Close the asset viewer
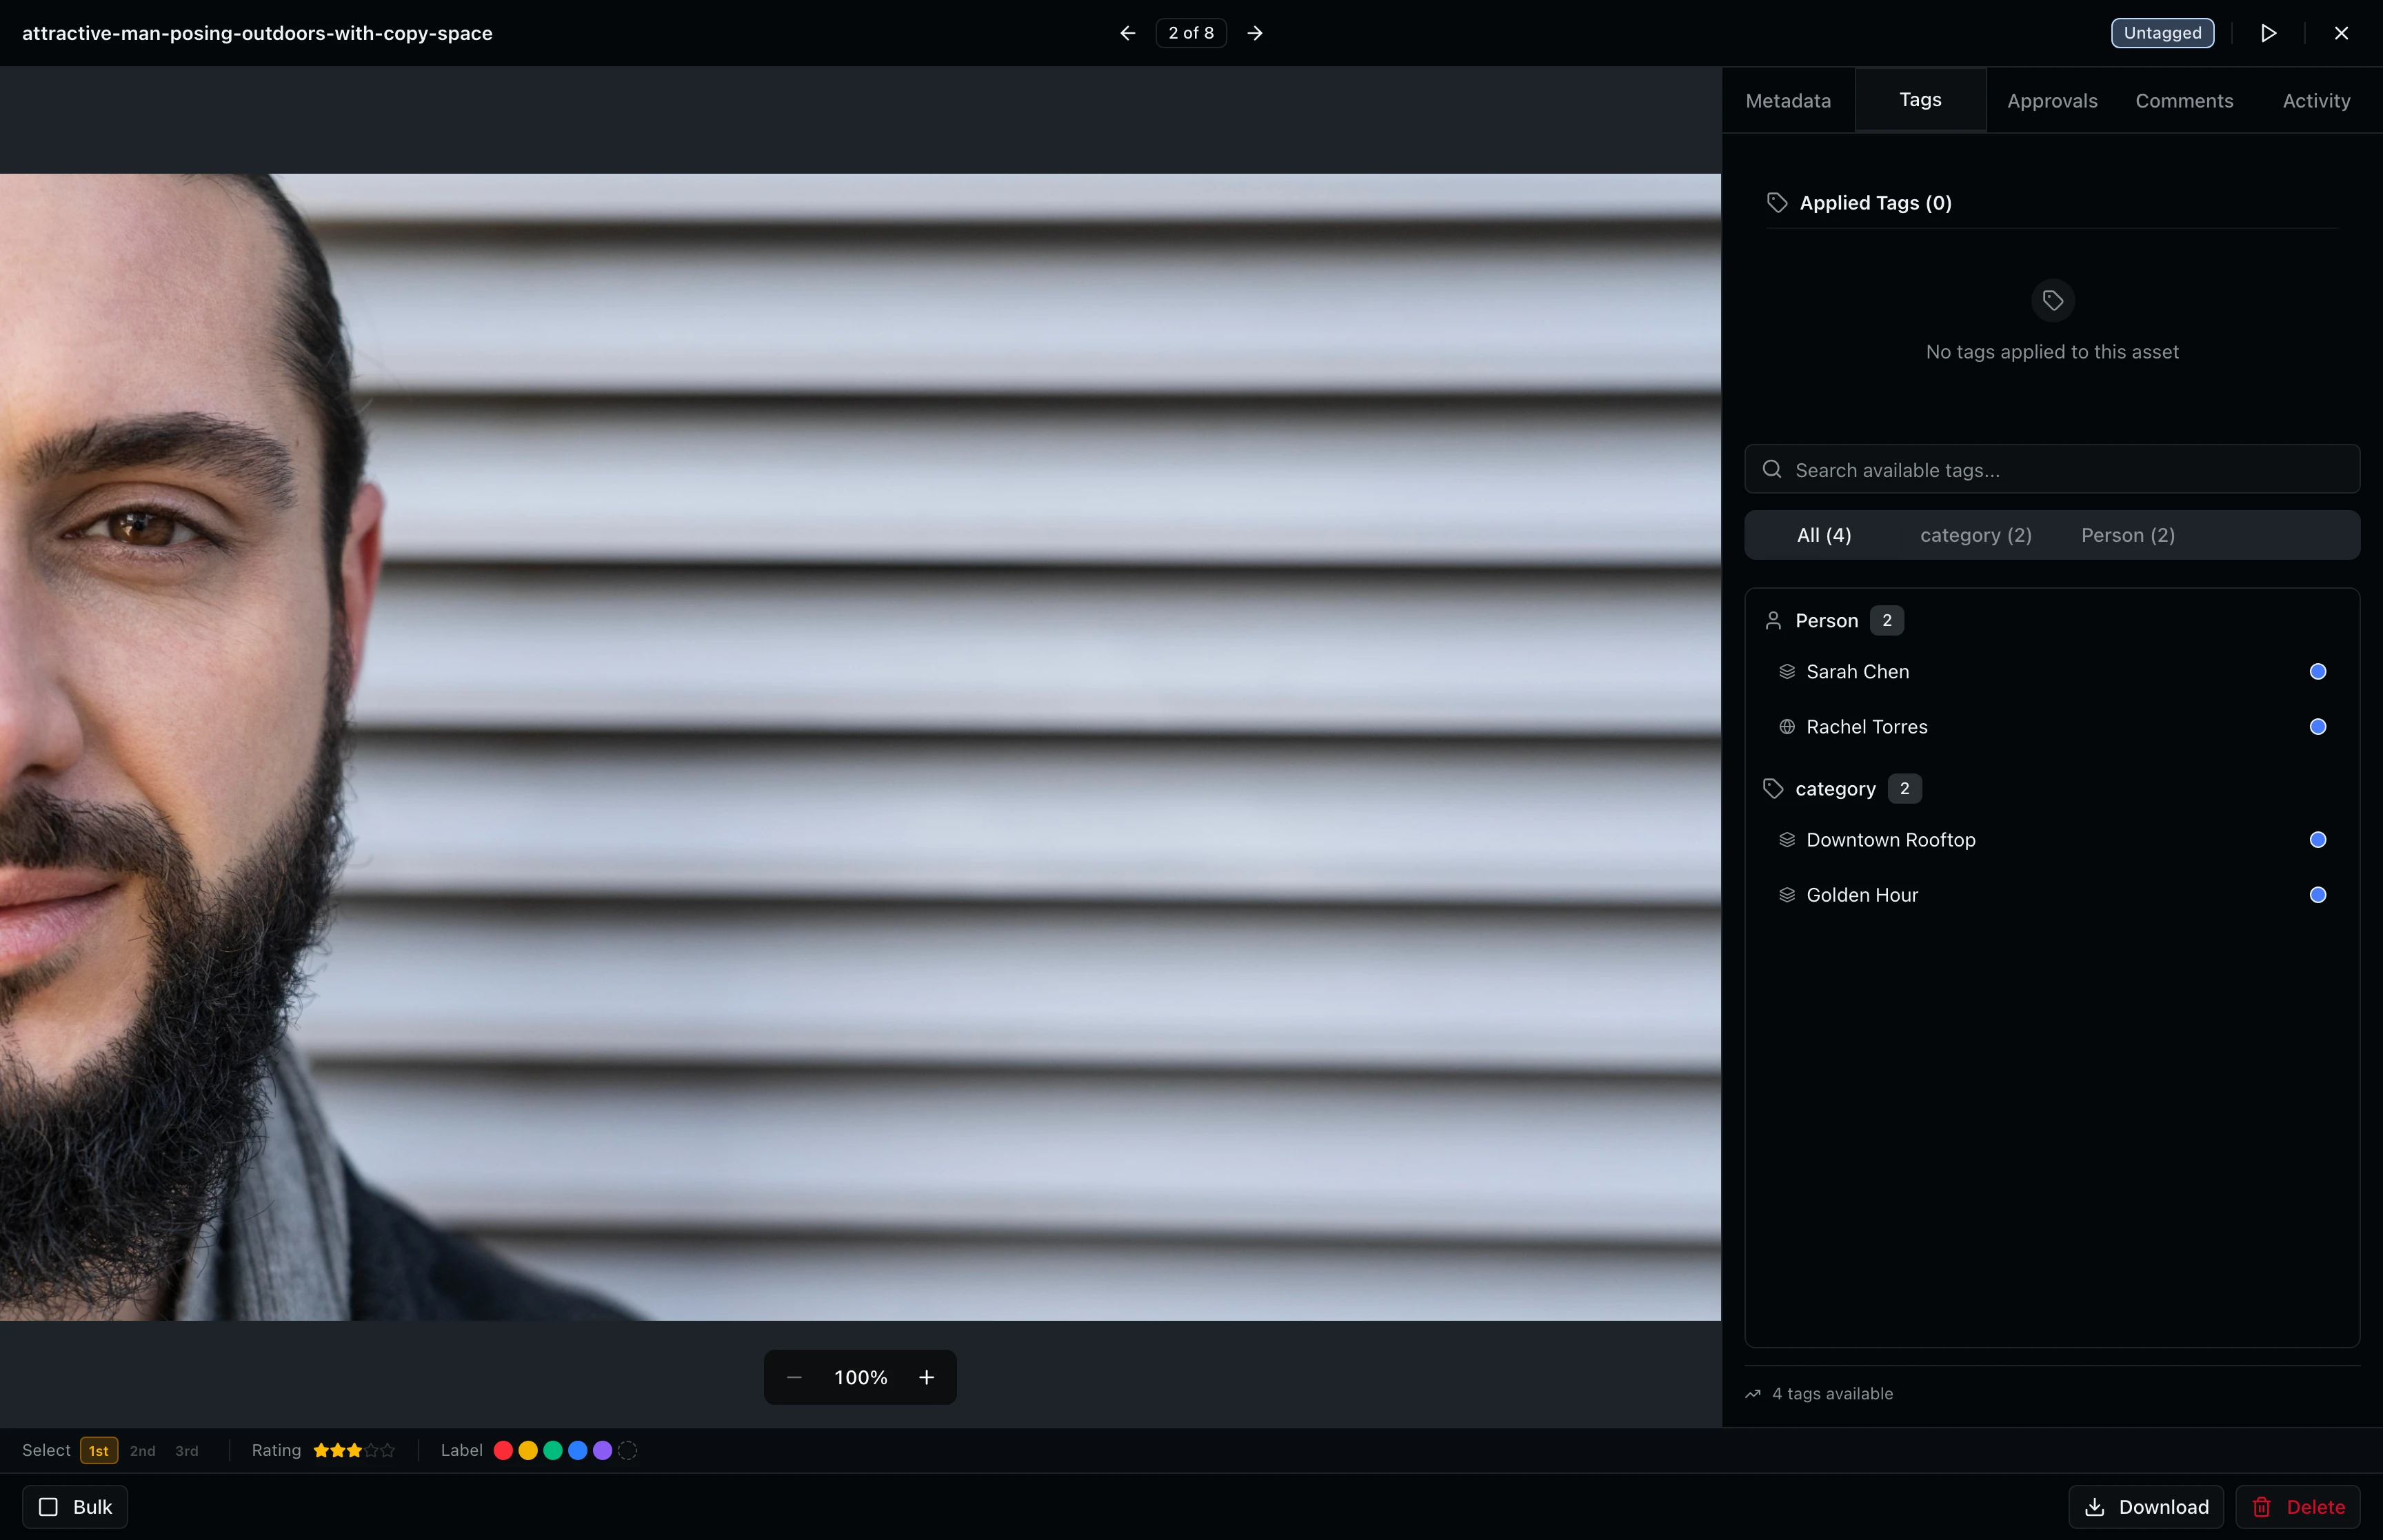Screen dimensions: 2383x1540 click(x=2341, y=33)
